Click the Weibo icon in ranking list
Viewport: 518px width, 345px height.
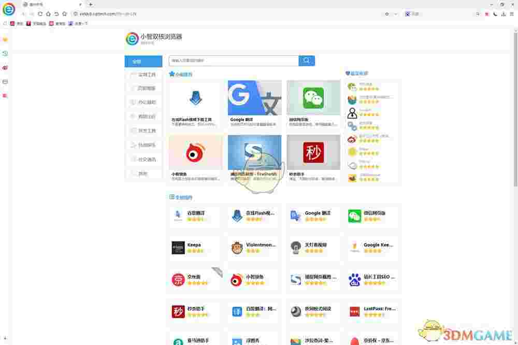(x=352, y=139)
